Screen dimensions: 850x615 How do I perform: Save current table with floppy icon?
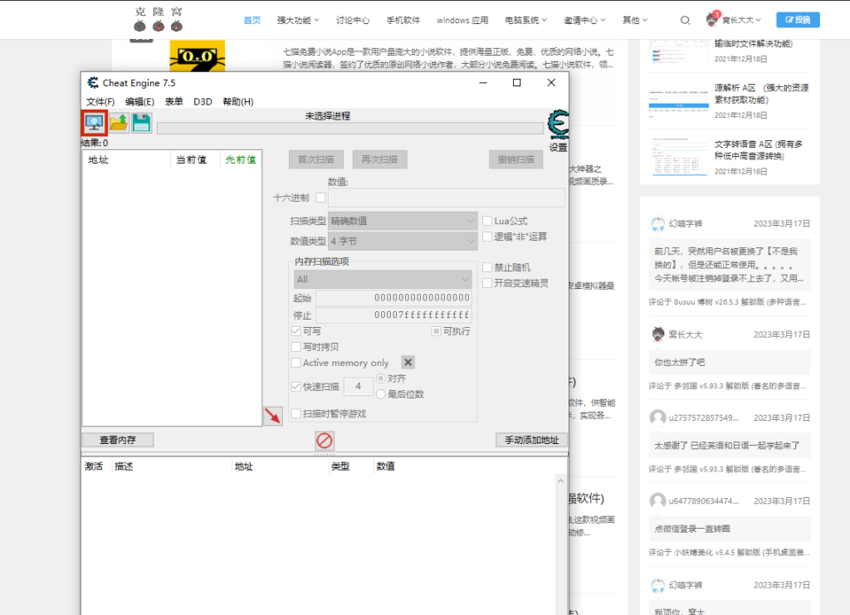pos(141,123)
